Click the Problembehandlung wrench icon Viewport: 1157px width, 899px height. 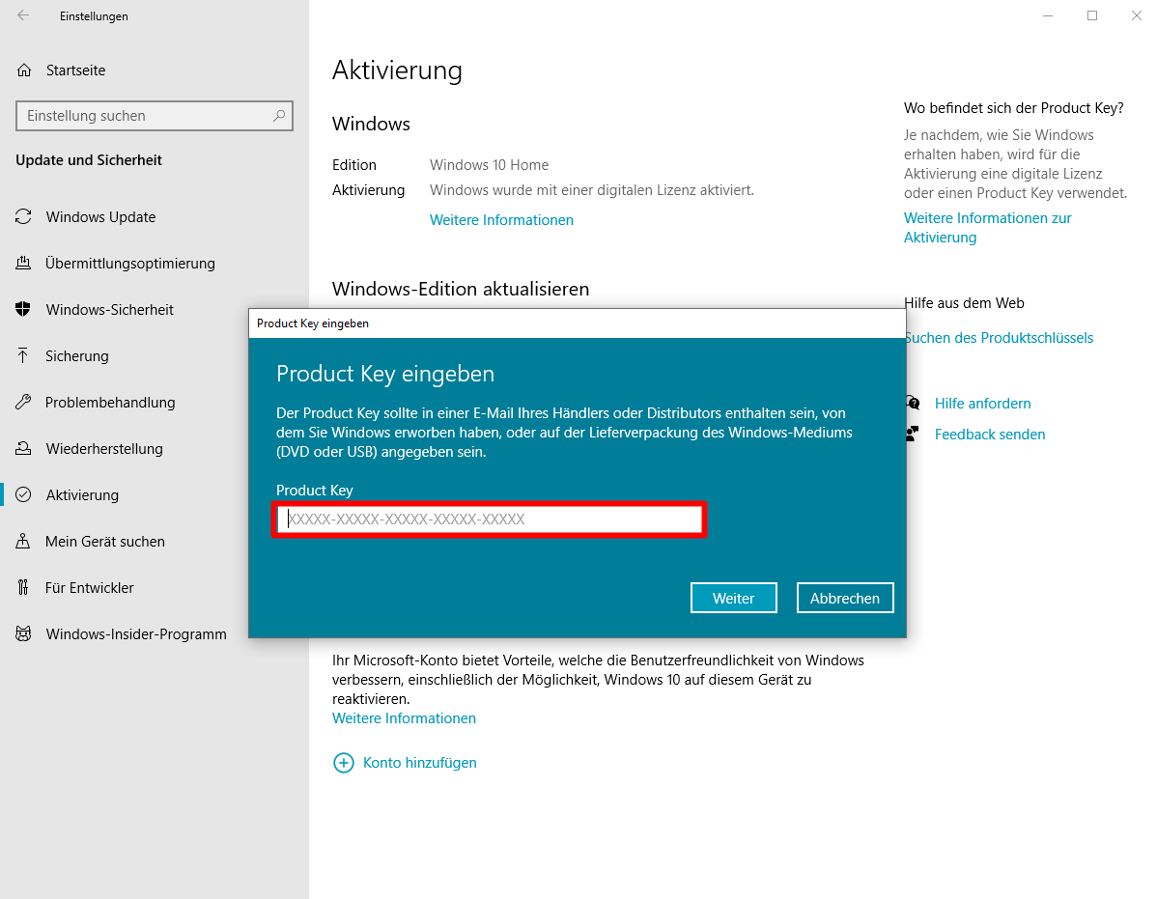point(23,403)
